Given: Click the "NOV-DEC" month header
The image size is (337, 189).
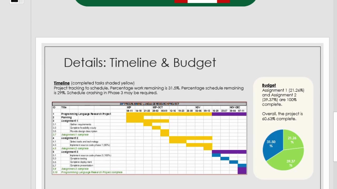Looking at the screenshot, I should tap(235, 107).
